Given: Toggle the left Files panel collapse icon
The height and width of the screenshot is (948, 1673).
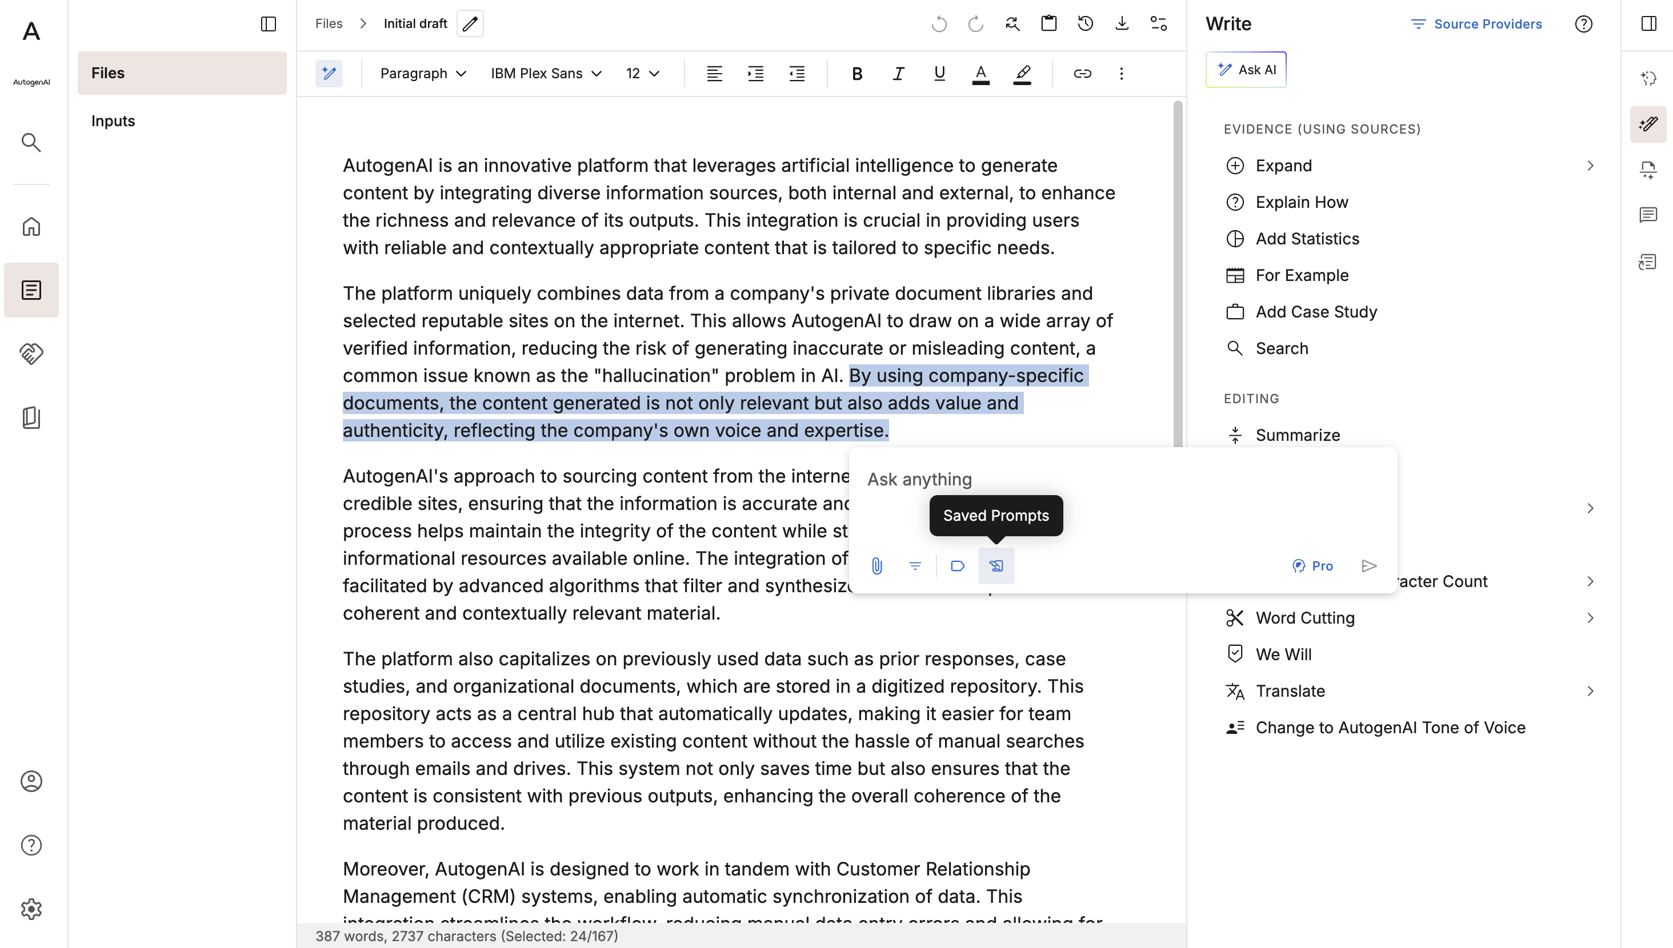Looking at the screenshot, I should click(269, 24).
